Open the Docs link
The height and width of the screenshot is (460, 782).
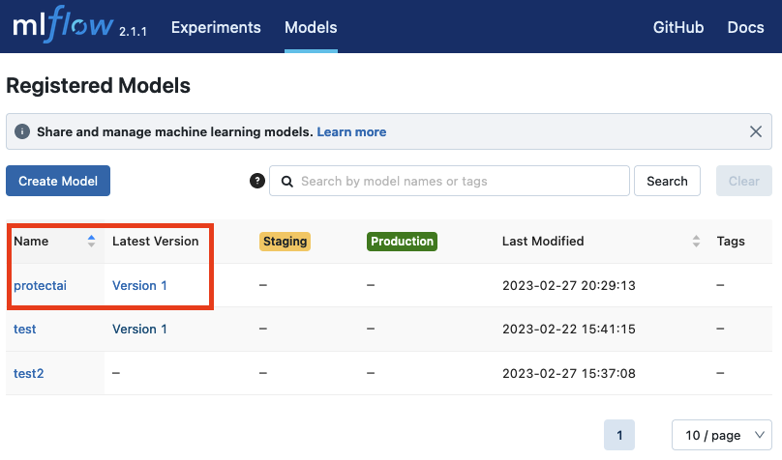pyautogui.click(x=745, y=27)
